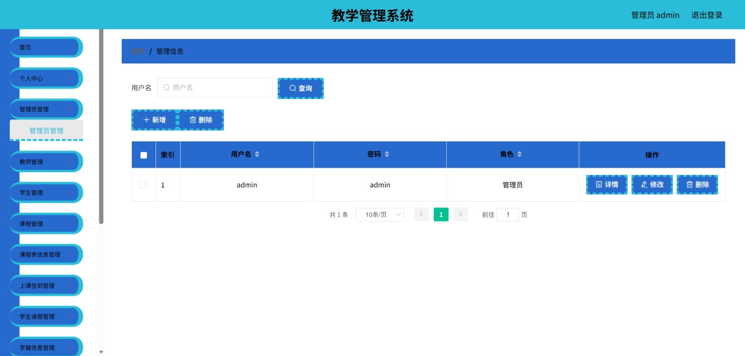
Task: Expand 课程管理 sidebar menu
Action: tap(46, 224)
